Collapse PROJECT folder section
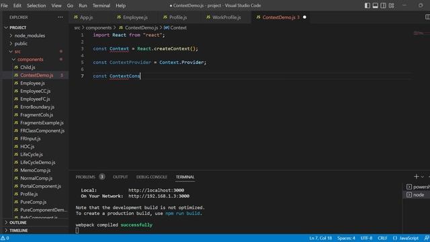Image resolution: width=430 pixels, height=242 pixels. click(x=18, y=28)
